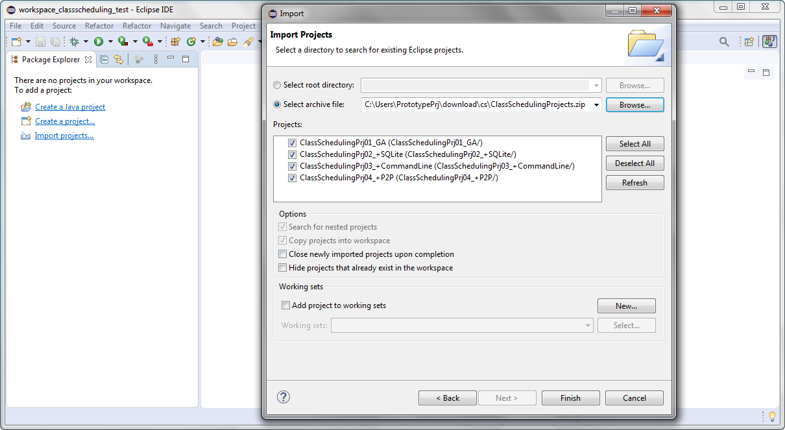Open a new perspective with the Open Perspective icon
The height and width of the screenshot is (430, 785).
(x=748, y=42)
